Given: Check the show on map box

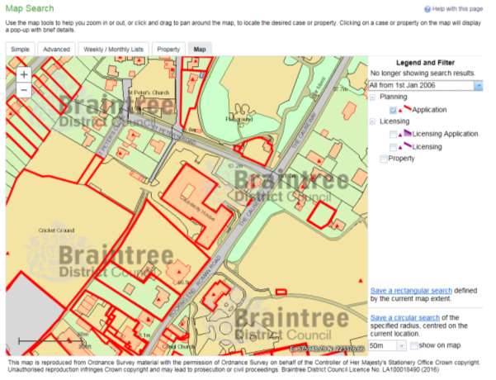Looking at the screenshot, I should pyautogui.click(x=413, y=345).
